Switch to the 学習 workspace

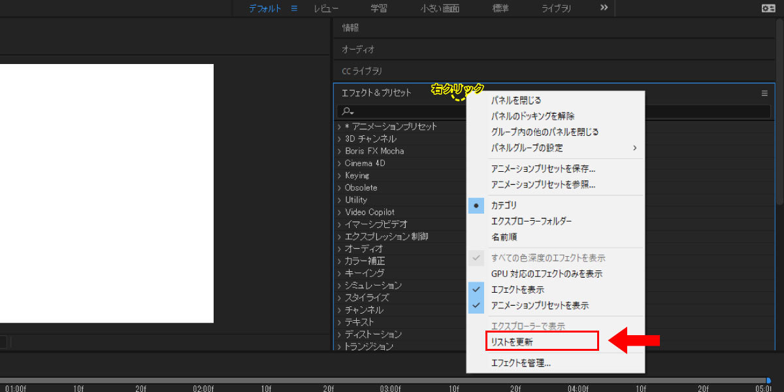point(379,8)
